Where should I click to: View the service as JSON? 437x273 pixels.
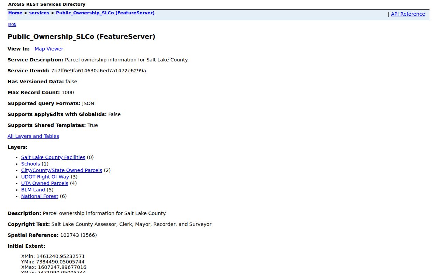pos(12,25)
